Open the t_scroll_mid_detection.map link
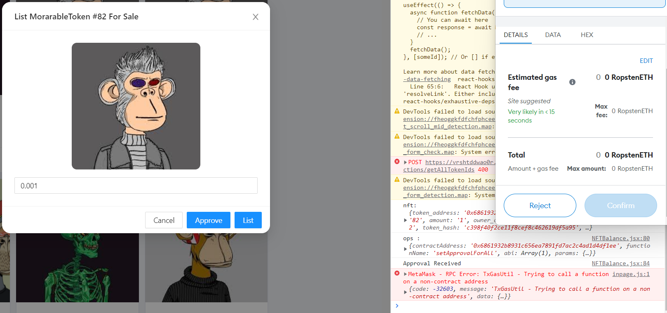667x313 pixels. pos(448,127)
